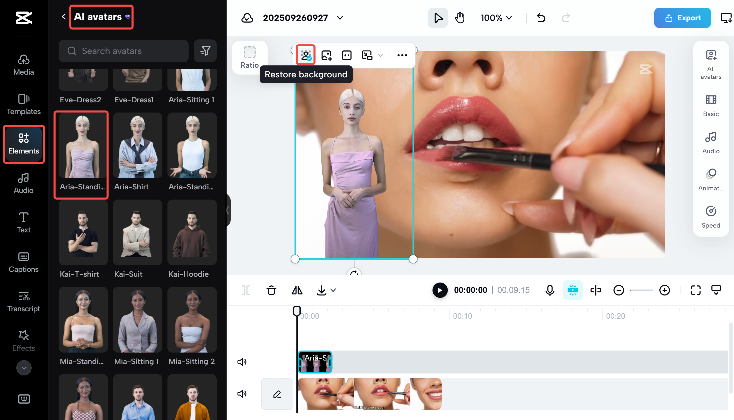
Task: Select the Kai-T-shirt avatar
Action: (83, 240)
